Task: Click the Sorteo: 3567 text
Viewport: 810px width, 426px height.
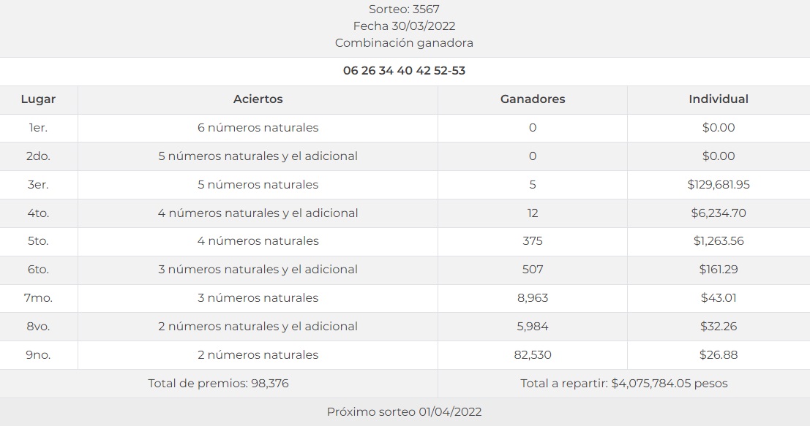Action: [404, 9]
